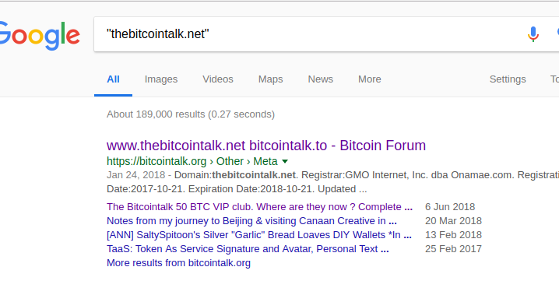
Task: Select the News tab
Action: tap(321, 79)
